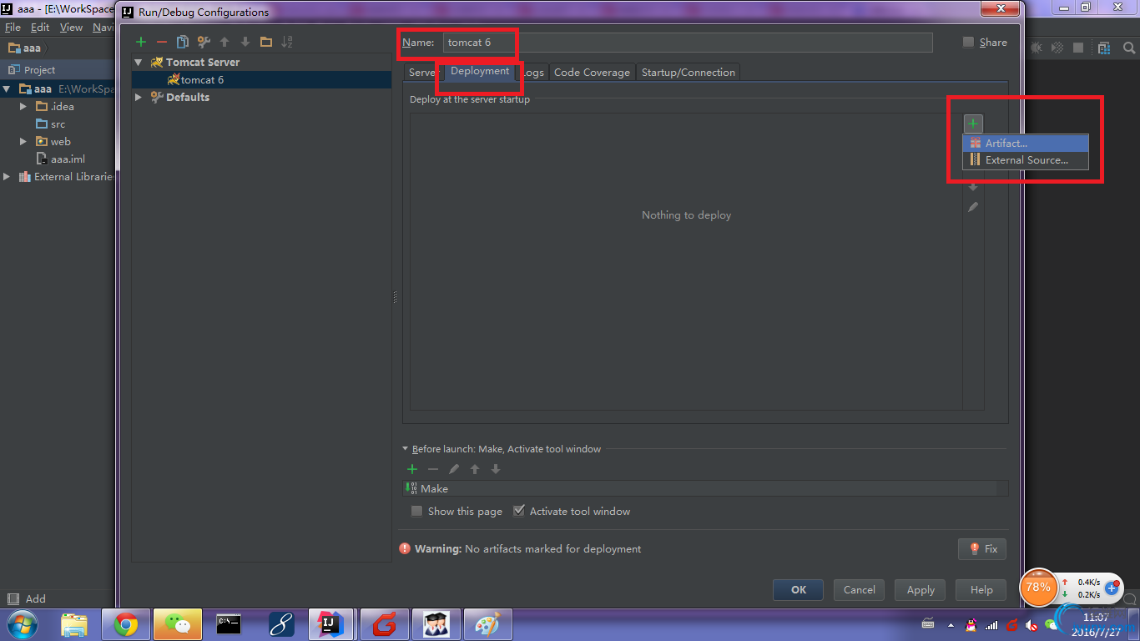1140x641 pixels.
Task: Collapse the Tomcat Server node
Action: [x=139, y=63]
